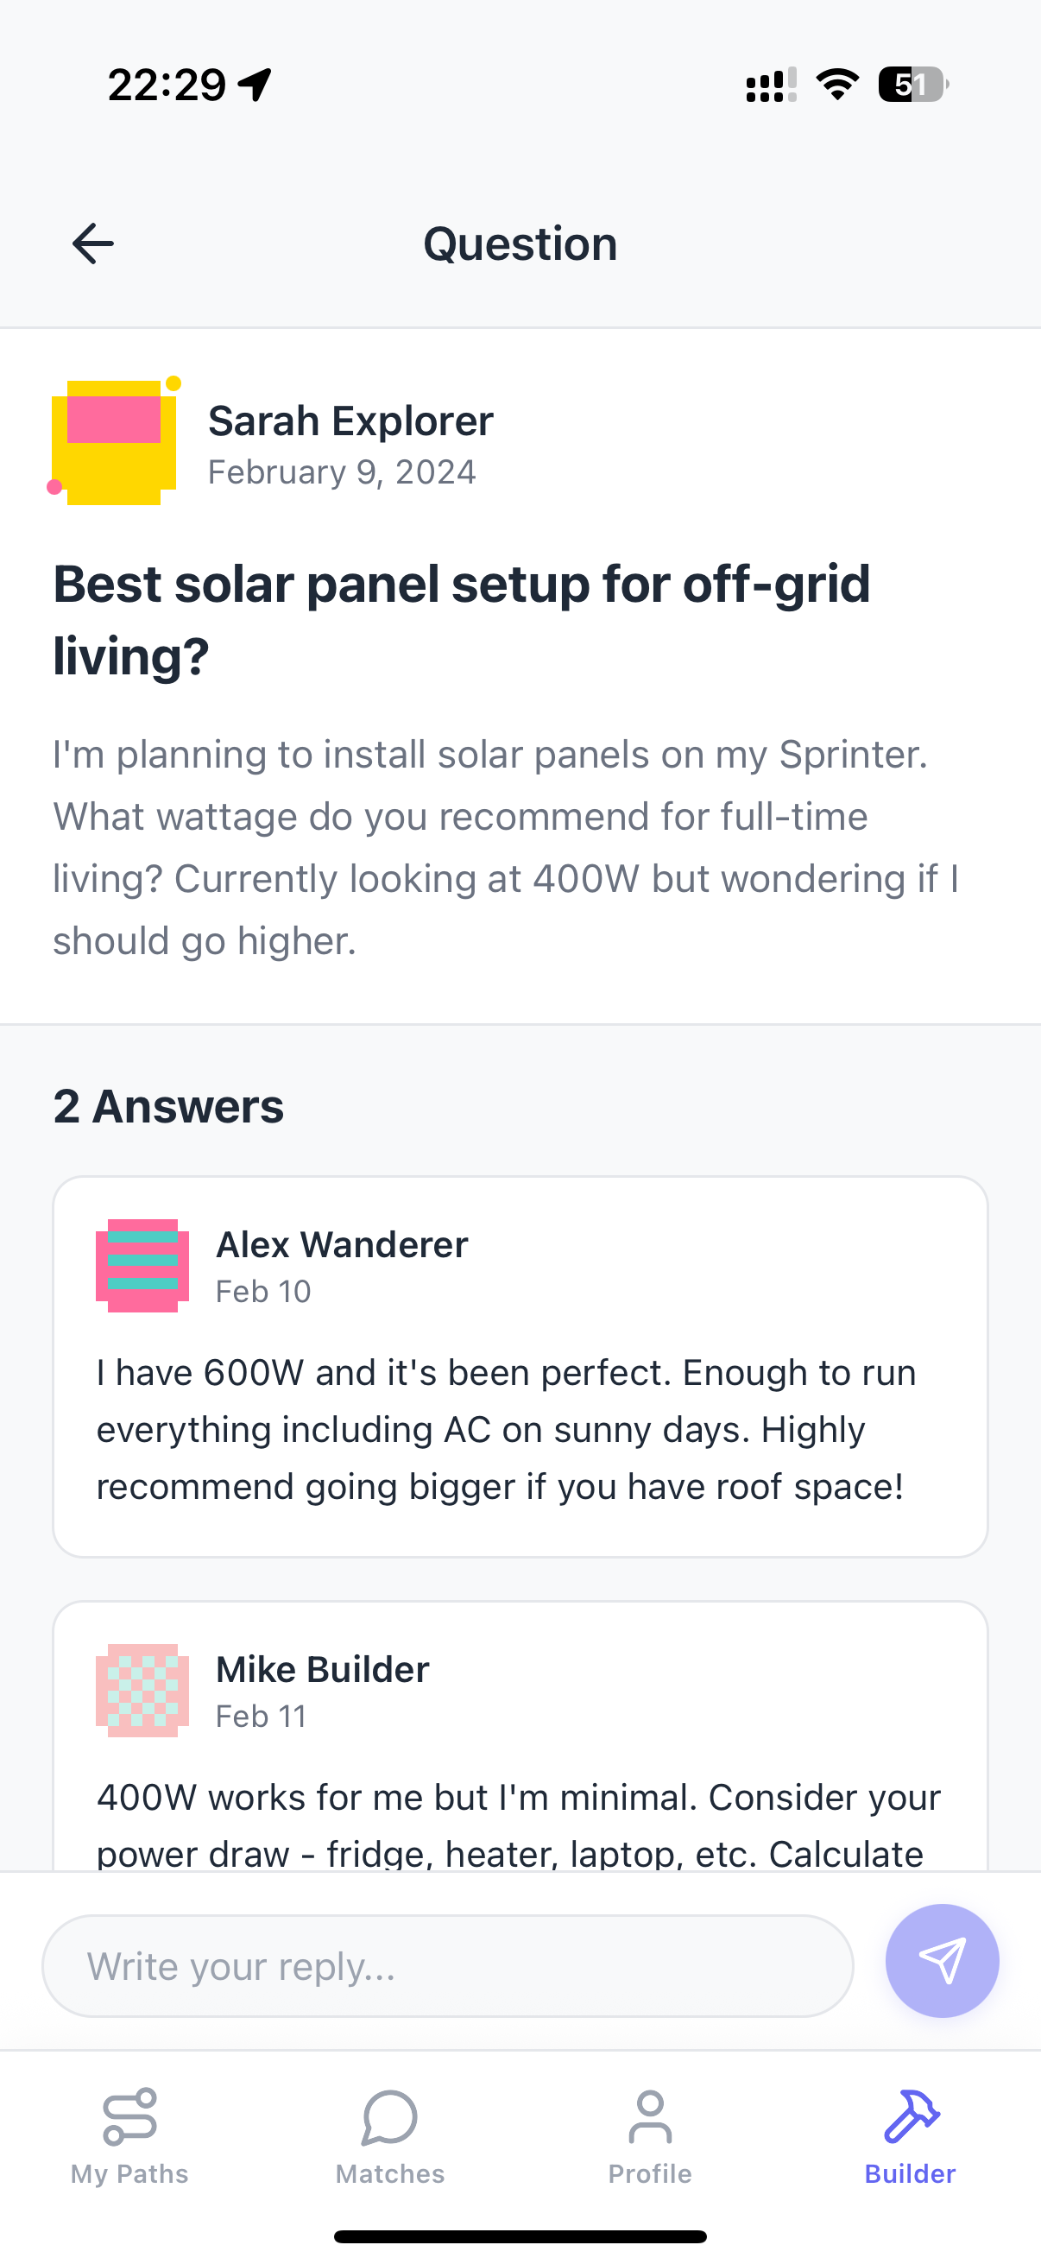Open Sarah Explorer's profile name
Screen dimensions: 1041x2264
tap(350, 421)
